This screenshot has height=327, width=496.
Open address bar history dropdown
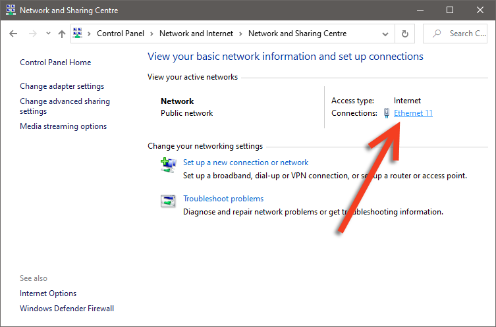[x=385, y=34]
